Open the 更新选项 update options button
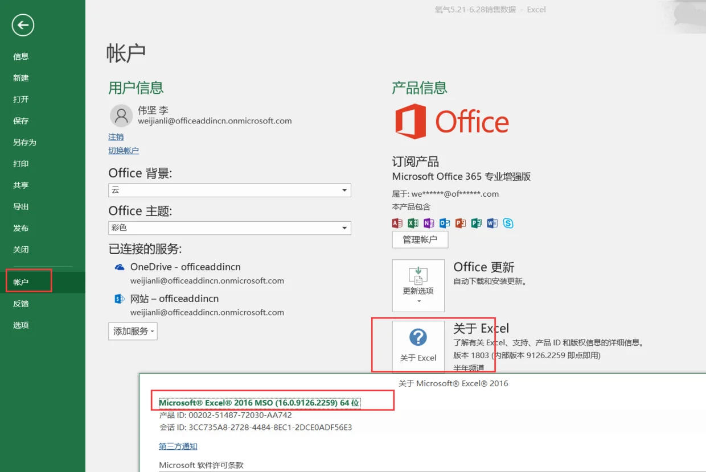This screenshot has height=472, width=706. 418,285
